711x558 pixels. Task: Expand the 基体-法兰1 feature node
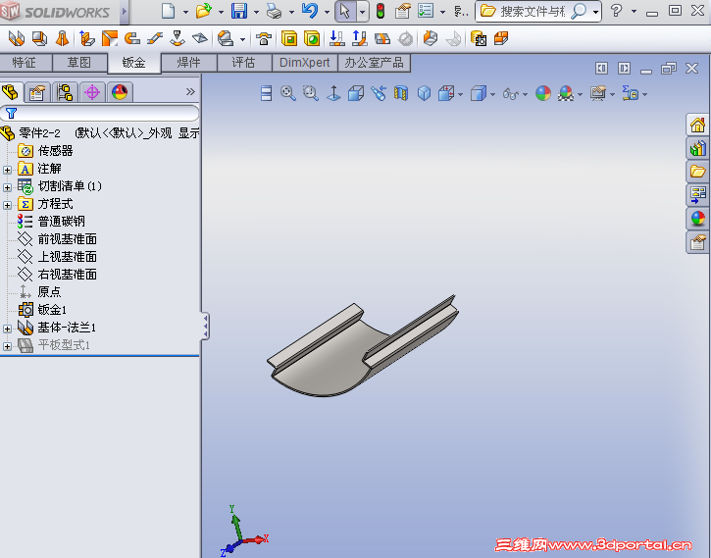pos(7,329)
